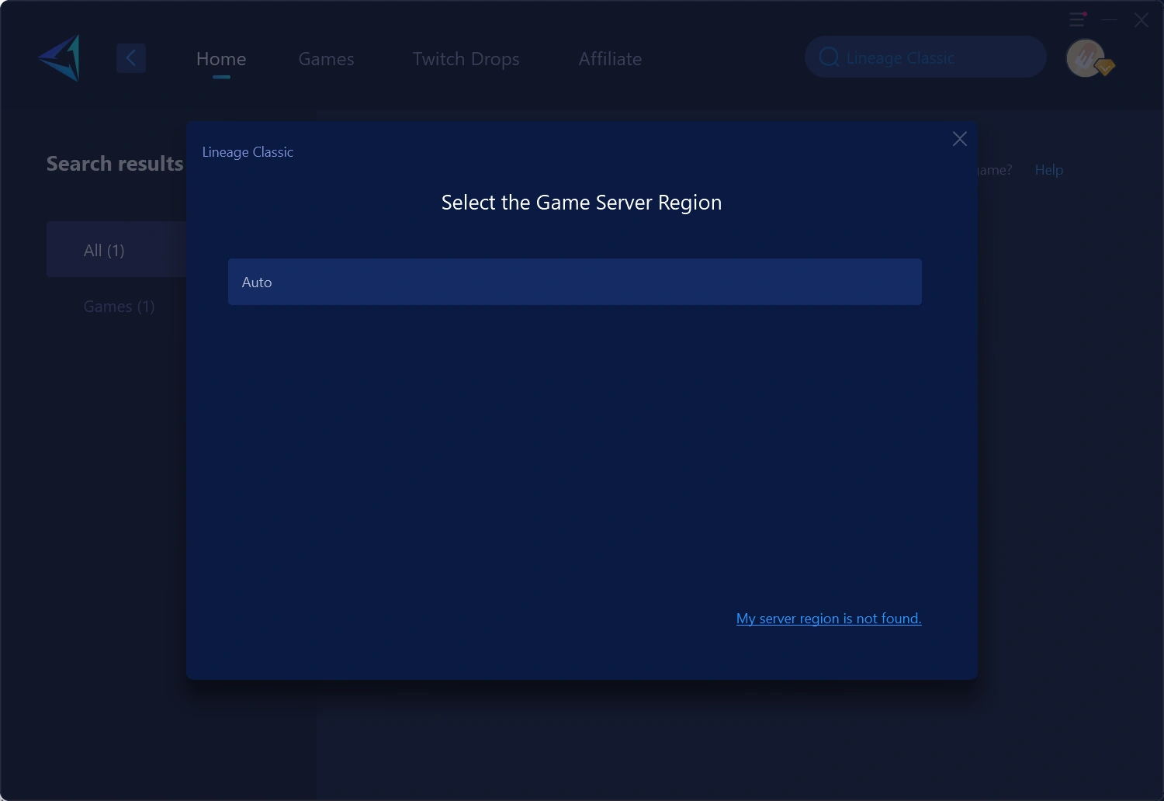Close the server region dialog

coord(959,139)
